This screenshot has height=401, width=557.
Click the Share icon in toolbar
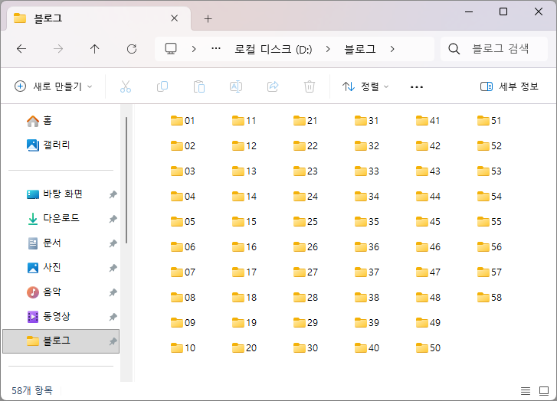pyautogui.click(x=273, y=86)
